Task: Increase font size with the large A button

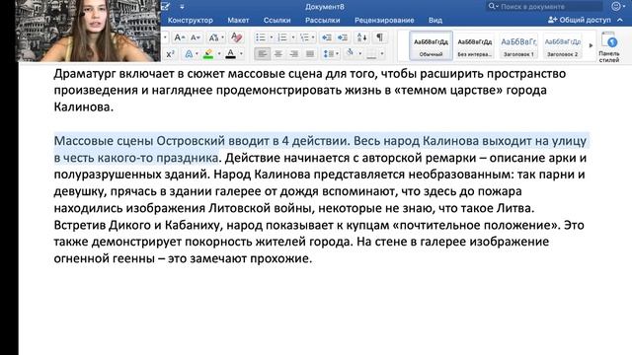Action: [x=179, y=37]
